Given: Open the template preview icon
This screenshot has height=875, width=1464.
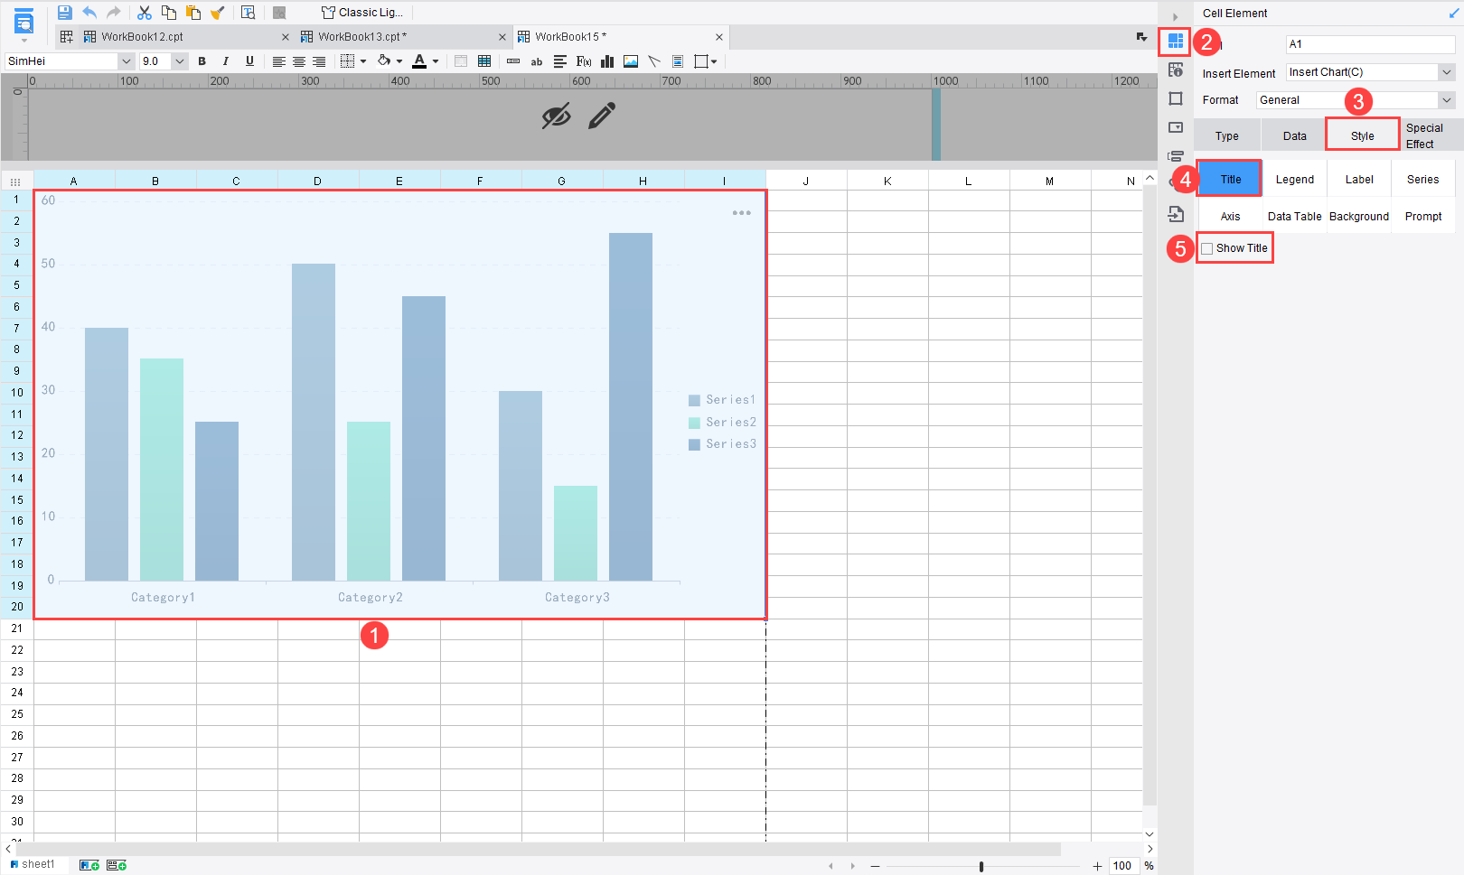Looking at the screenshot, I should click(x=249, y=13).
